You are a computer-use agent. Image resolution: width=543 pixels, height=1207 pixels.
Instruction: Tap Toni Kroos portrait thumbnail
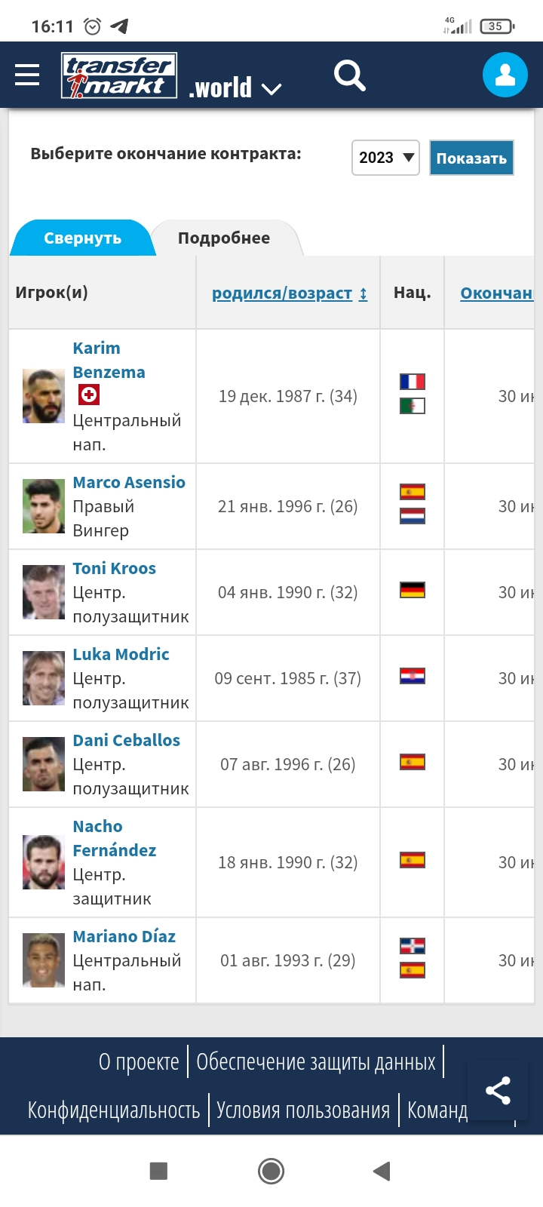[x=44, y=592]
